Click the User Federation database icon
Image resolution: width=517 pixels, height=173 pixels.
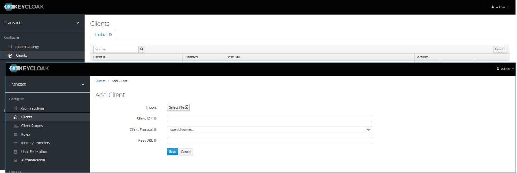pos(15,152)
